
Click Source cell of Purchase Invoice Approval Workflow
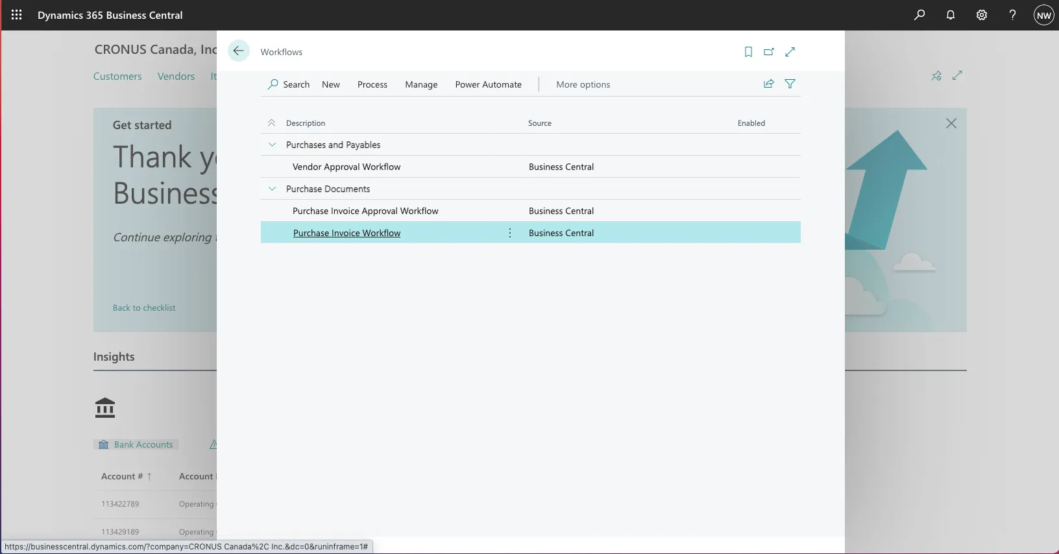point(561,211)
